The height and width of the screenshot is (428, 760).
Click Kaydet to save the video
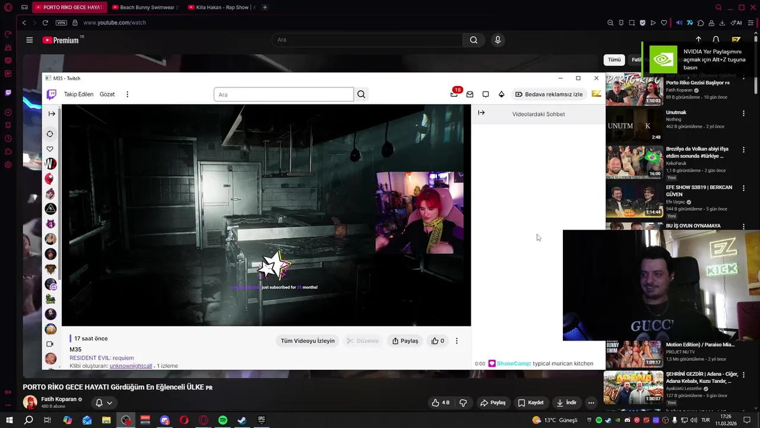(x=530, y=402)
